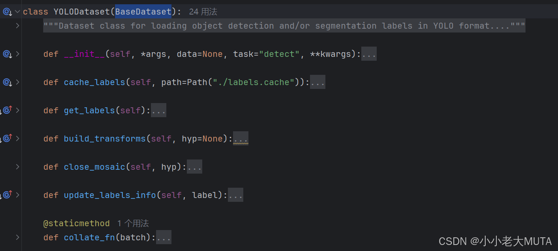This screenshot has height=251, width=558.
Task: Click the Path call in cache_labels
Action: [x=197, y=82]
